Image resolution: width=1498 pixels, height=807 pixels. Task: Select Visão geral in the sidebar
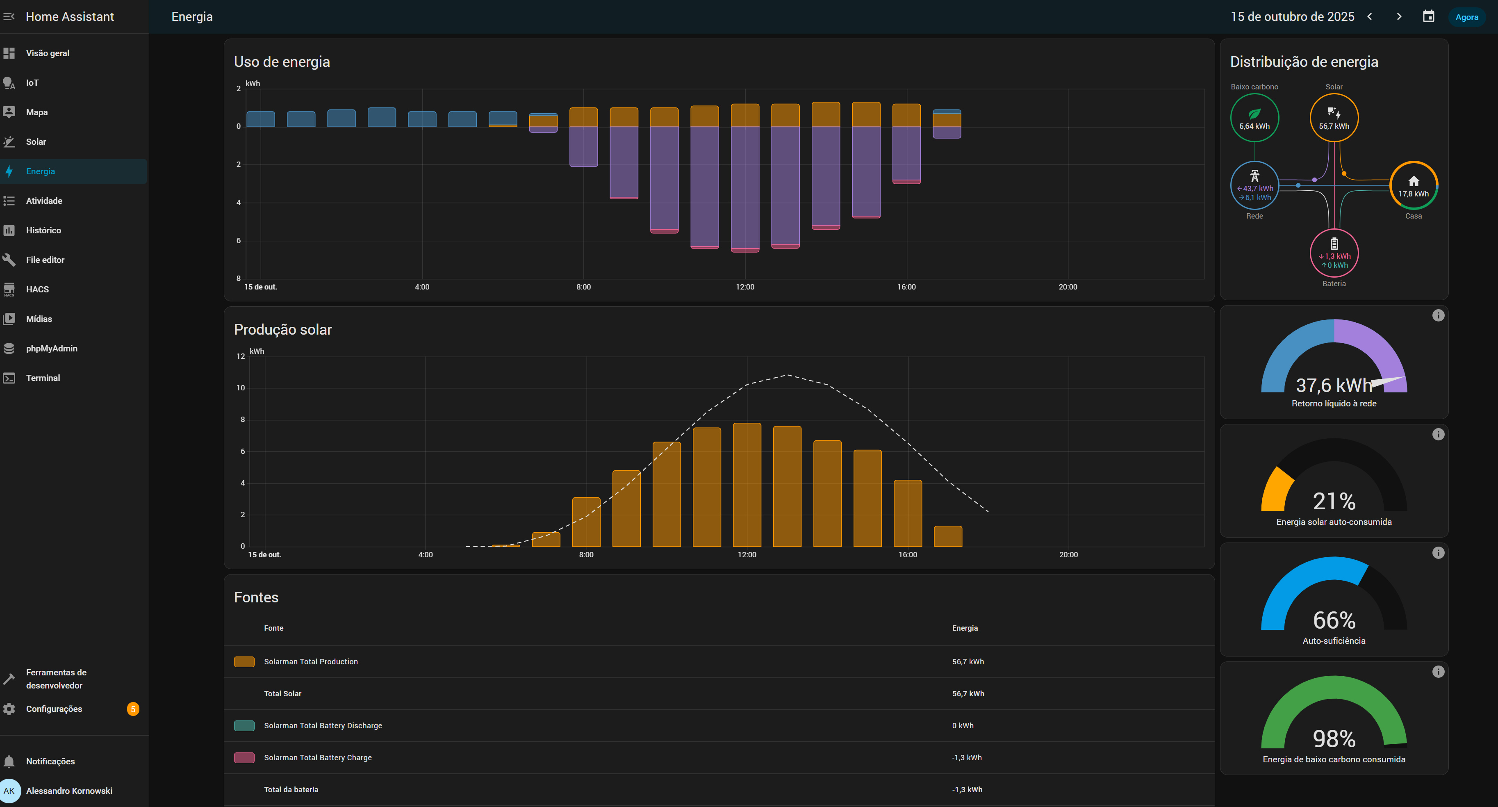click(x=48, y=53)
